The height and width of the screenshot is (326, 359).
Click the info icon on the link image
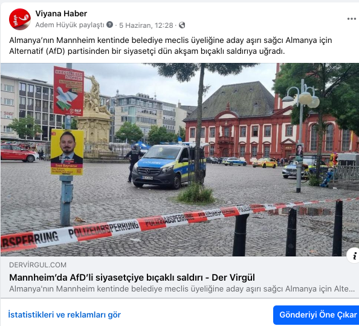coord(354,256)
